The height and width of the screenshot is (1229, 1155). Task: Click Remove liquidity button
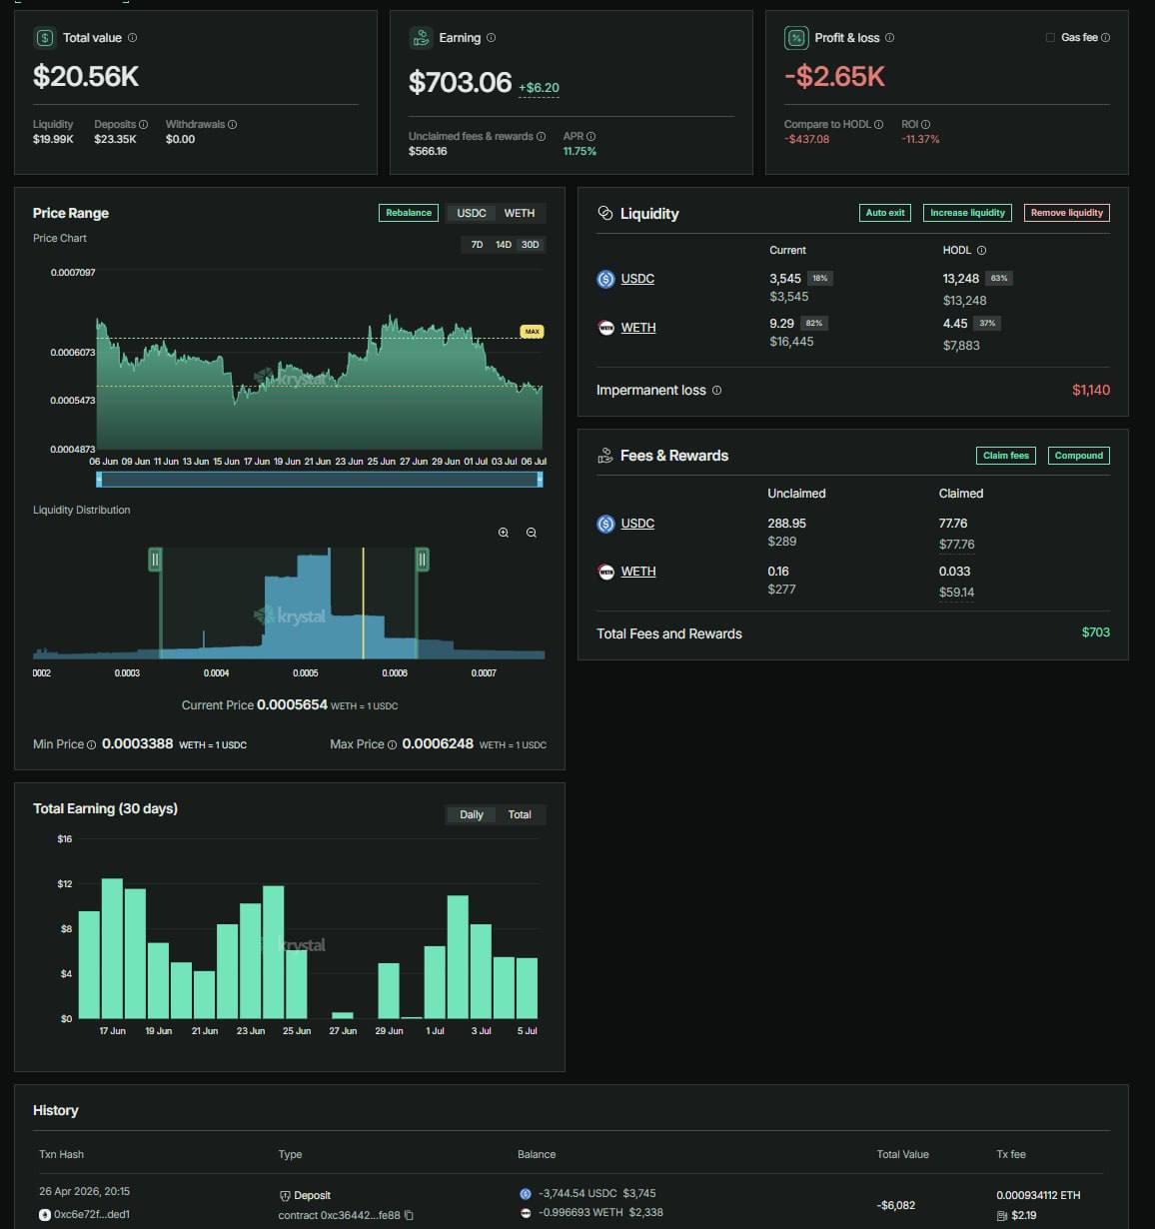tap(1067, 213)
